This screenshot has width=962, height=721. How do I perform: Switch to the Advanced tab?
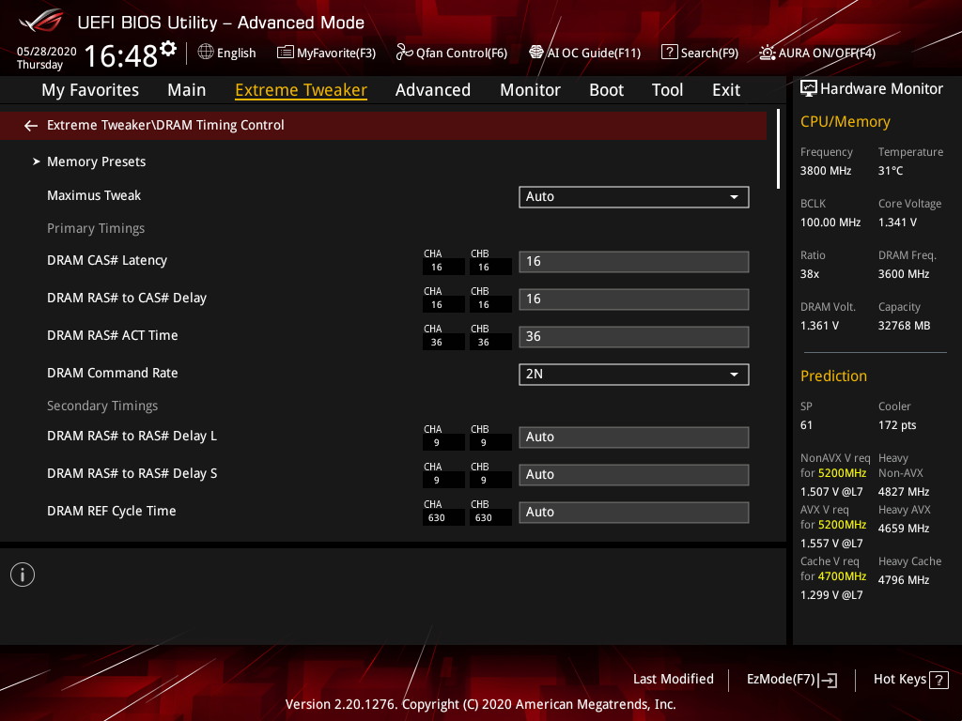432,90
